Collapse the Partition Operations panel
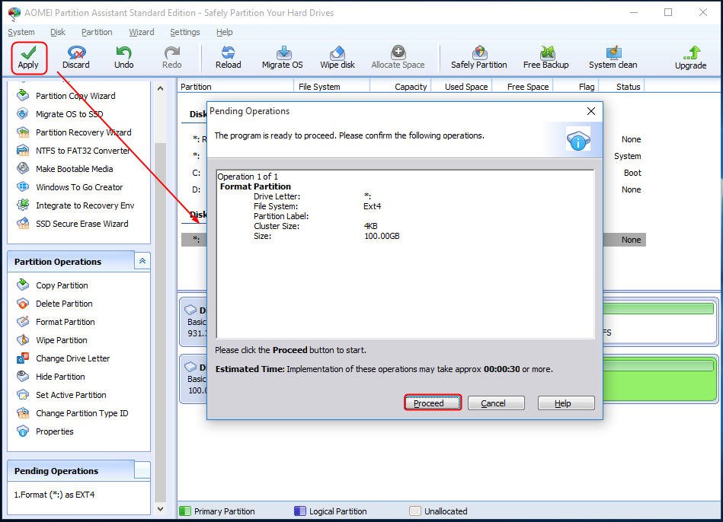This screenshot has width=723, height=522. 142,261
